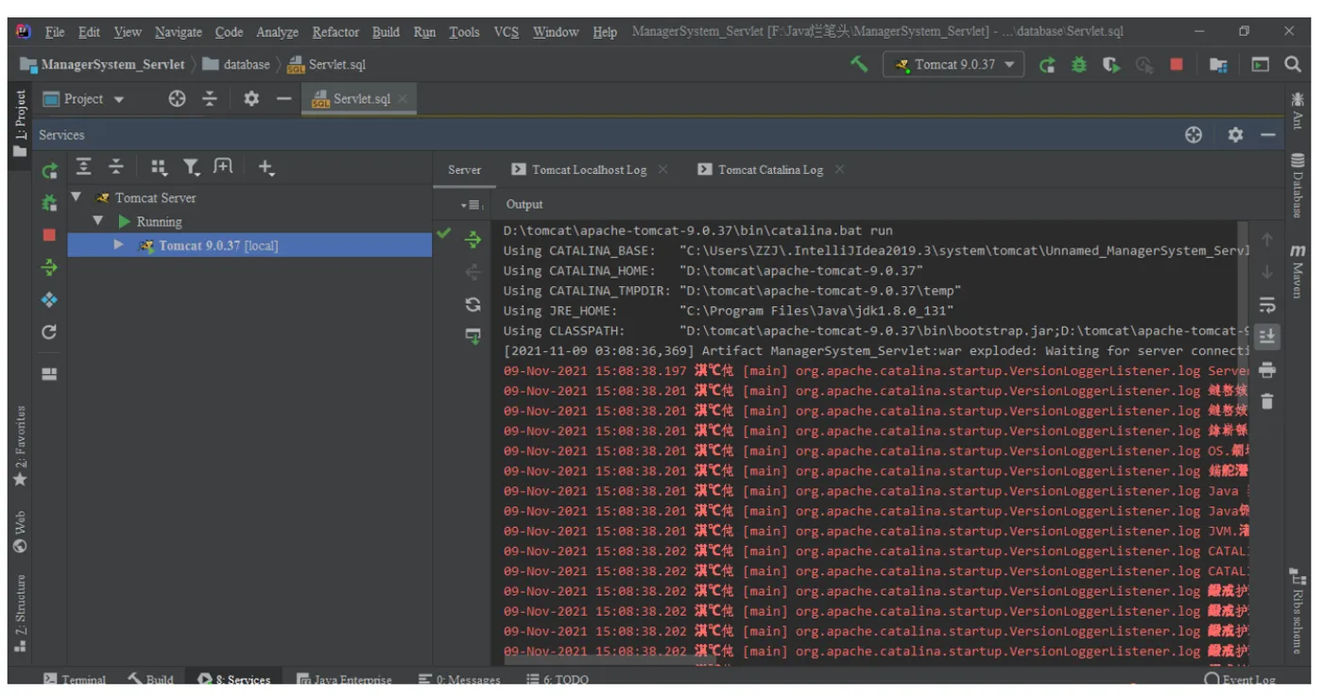This screenshot has width=1323, height=696.
Task: Open the Database side tool window
Action: pos(1298,184)
